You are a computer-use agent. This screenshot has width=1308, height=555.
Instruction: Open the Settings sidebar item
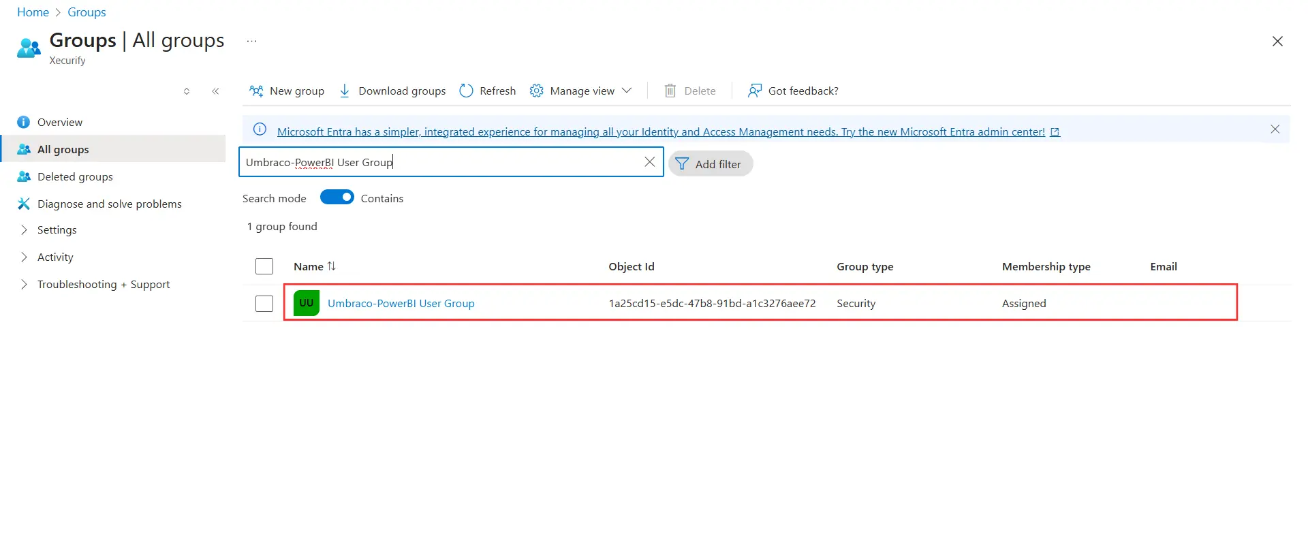click(x=57, y=230)
